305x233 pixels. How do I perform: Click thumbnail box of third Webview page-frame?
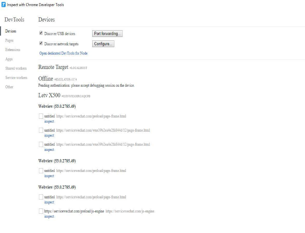click(41, 197)
